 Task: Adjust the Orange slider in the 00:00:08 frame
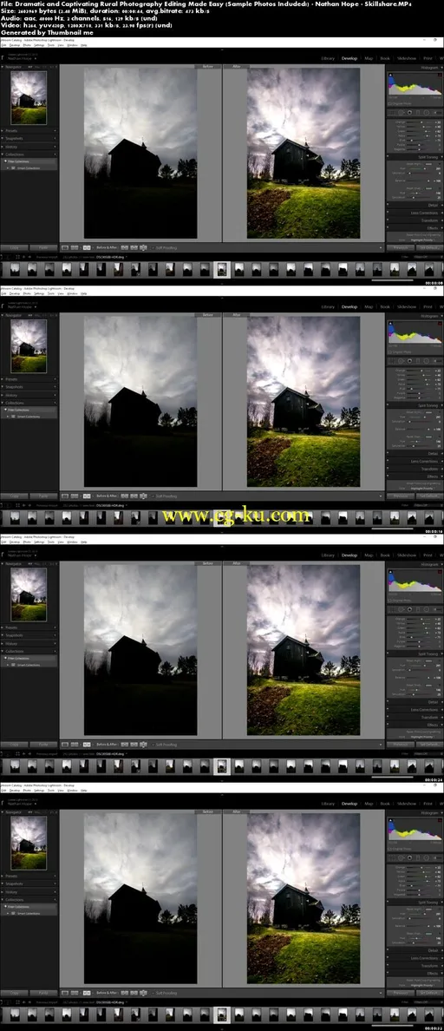419,122
